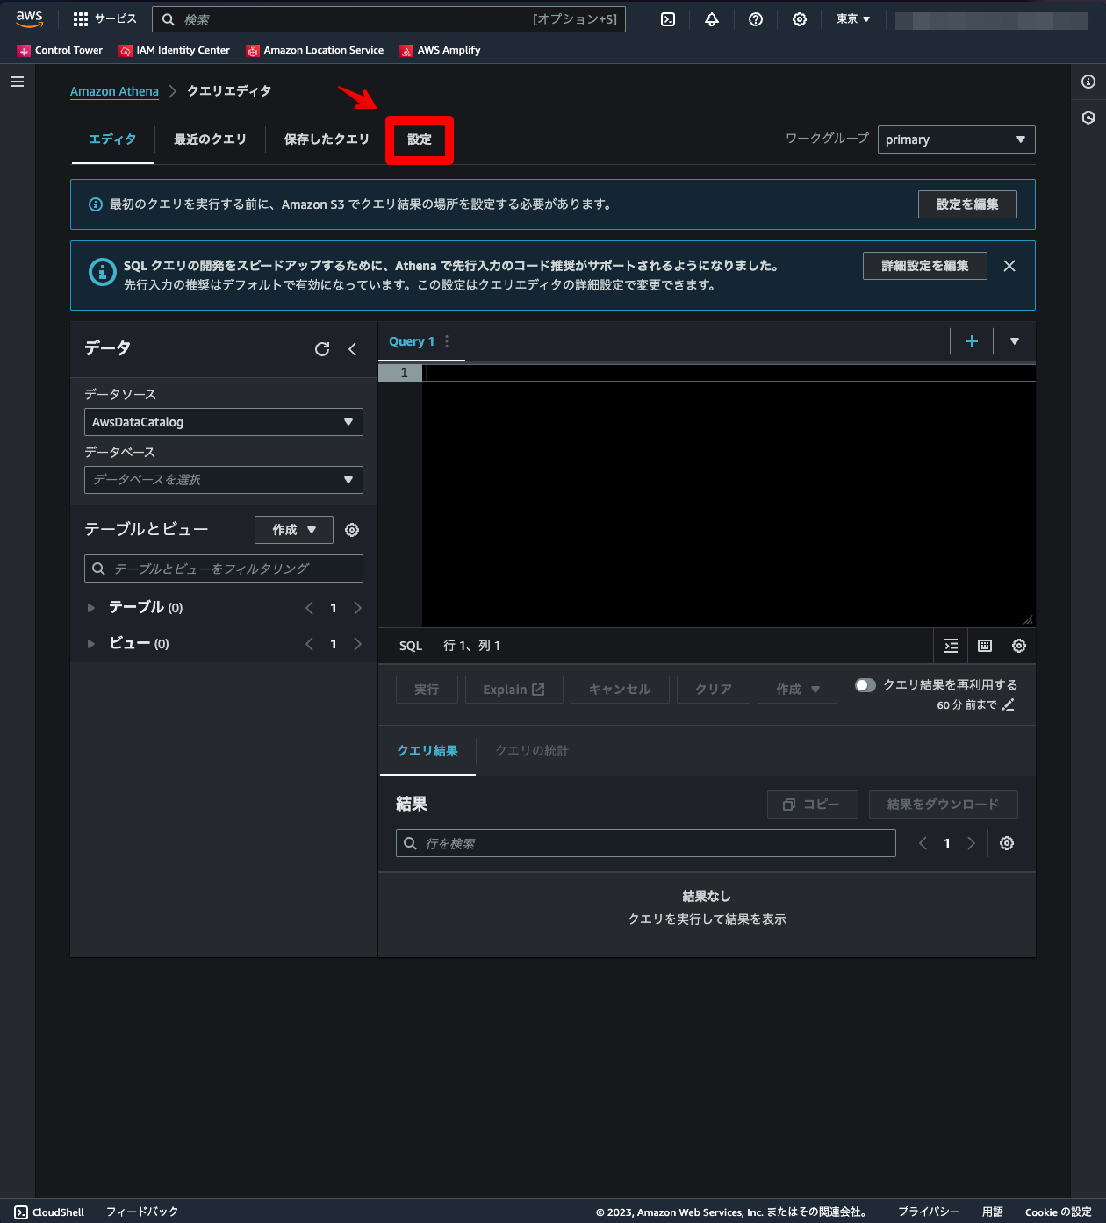Edit the 60分前まで reuse time pencil
The image size is (1106, 1223).
tap(1009, 704)
